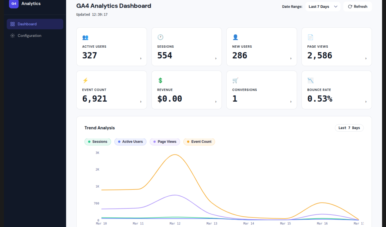Screen dimensions: 386x227
Task: Click the orange Event Count legend dot
Action: click(x=188, y=142)
